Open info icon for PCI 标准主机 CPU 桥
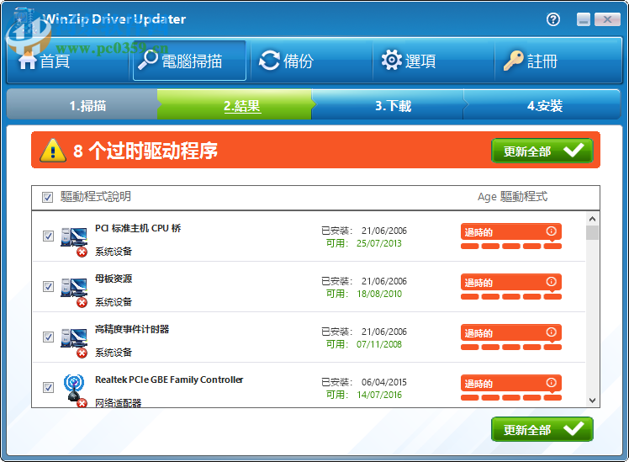The height and width of the screenshot is (462, 629). (551, 231)
